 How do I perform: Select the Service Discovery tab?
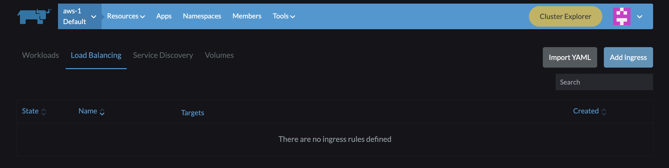(x=163, y=55)
